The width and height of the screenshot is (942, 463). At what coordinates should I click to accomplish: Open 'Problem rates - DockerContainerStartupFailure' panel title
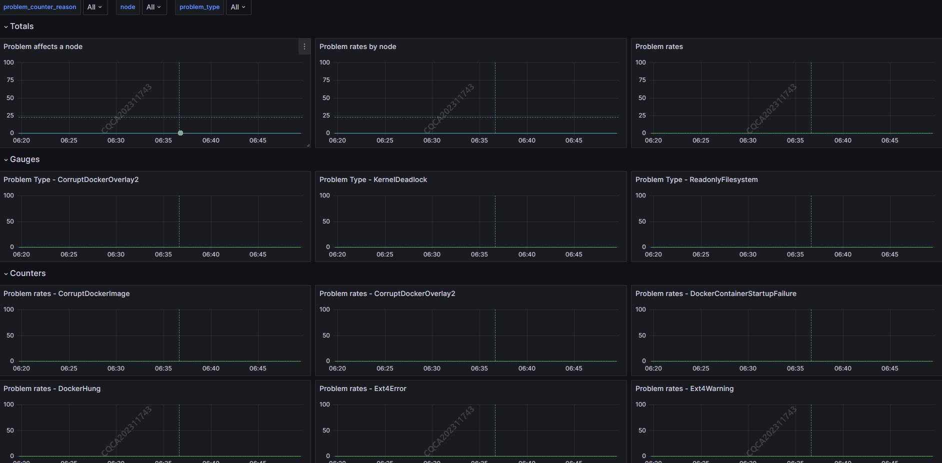coord(716,293)
